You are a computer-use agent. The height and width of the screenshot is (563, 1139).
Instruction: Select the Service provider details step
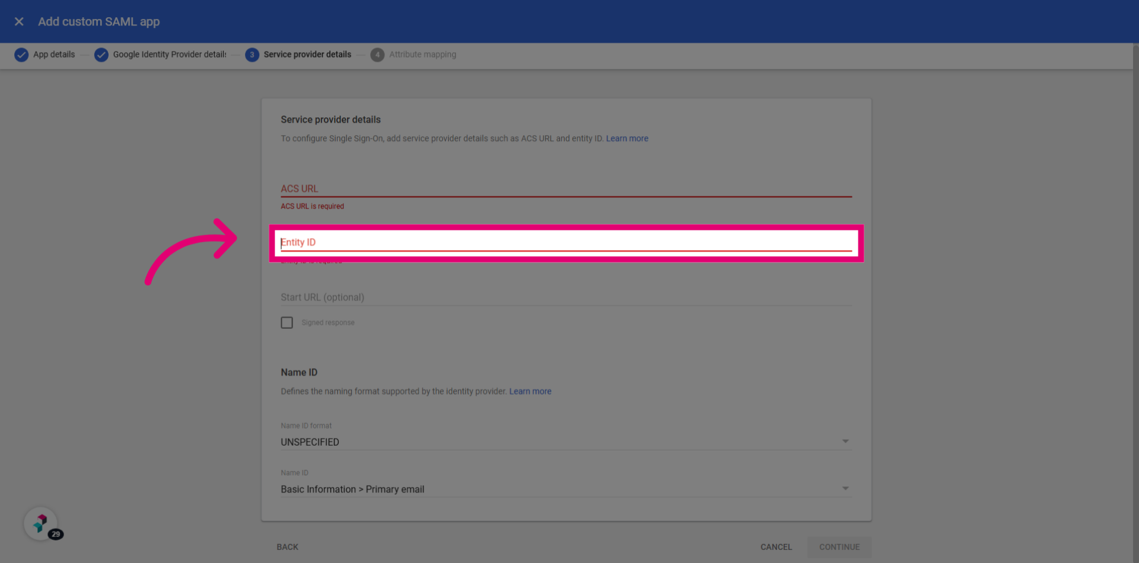pos(307,55)
